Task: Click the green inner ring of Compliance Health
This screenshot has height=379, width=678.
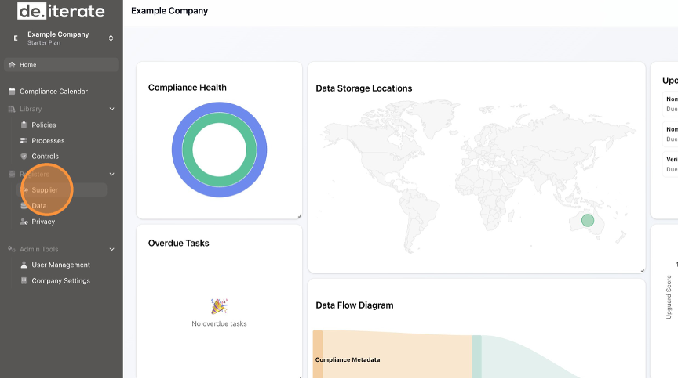Action: [x=188, y=150]
